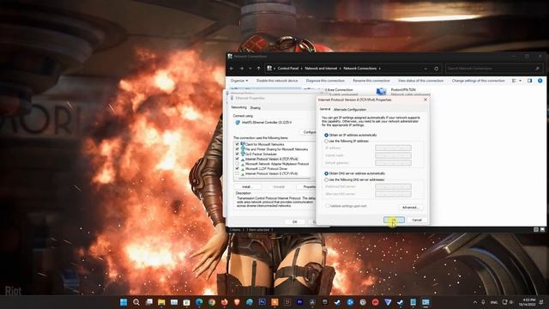Open the Sharing tab in Ethernet Properties
Screen dimensions: 549x309
[256, 108]
